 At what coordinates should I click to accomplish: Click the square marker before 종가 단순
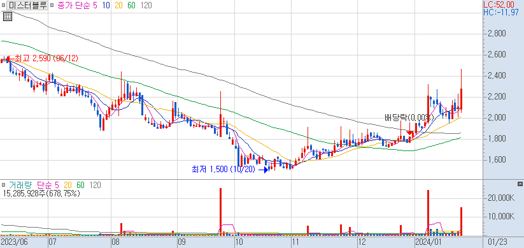tap(52, 6)
